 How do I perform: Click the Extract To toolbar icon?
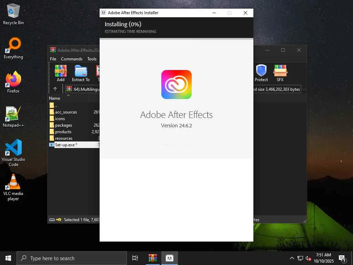81,73
